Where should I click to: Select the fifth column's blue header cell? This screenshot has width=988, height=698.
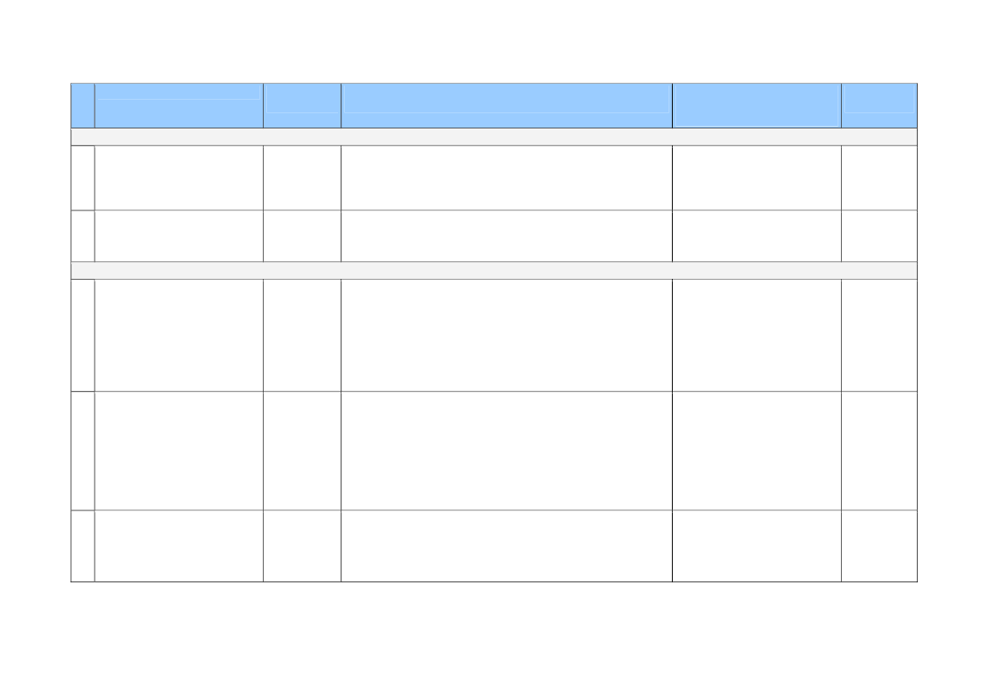(756, 106)
